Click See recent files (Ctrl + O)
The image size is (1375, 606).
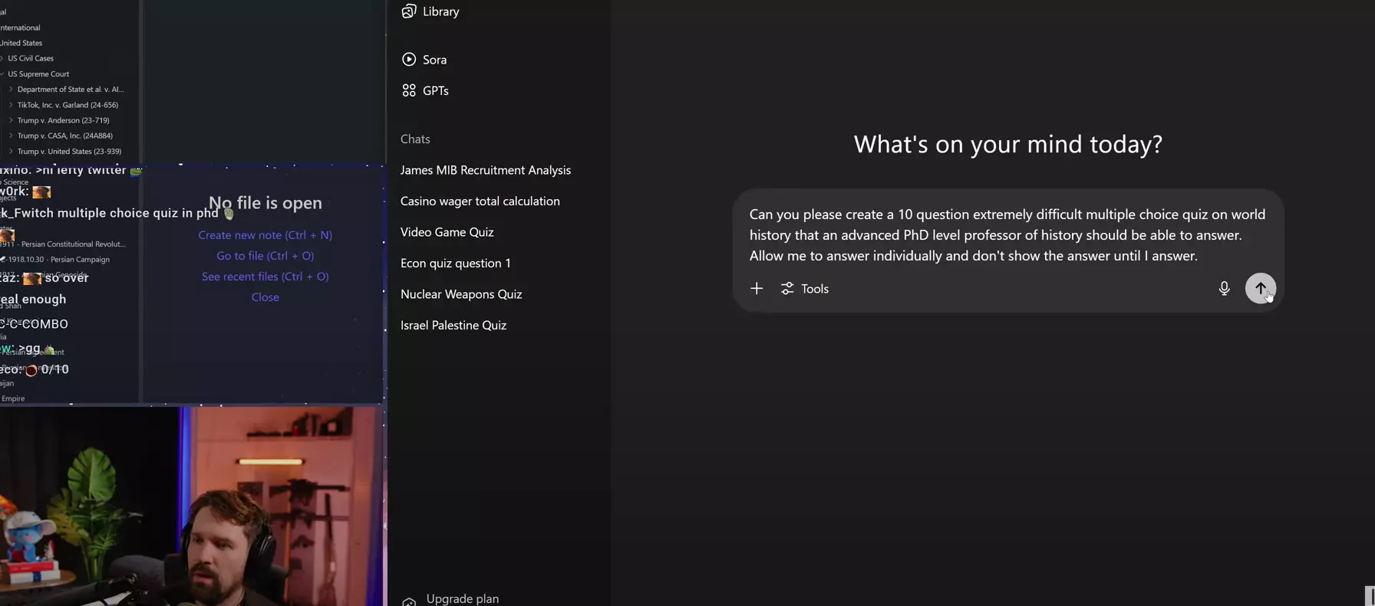tap(265, 277)
